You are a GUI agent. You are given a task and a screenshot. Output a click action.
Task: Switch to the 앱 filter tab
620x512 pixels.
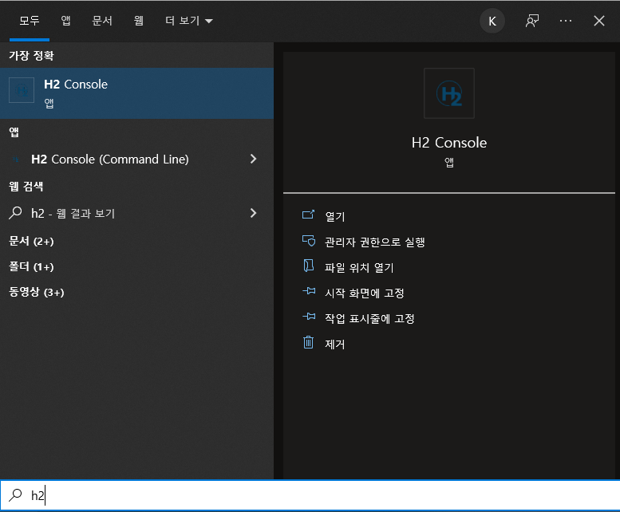click(65, 21)
